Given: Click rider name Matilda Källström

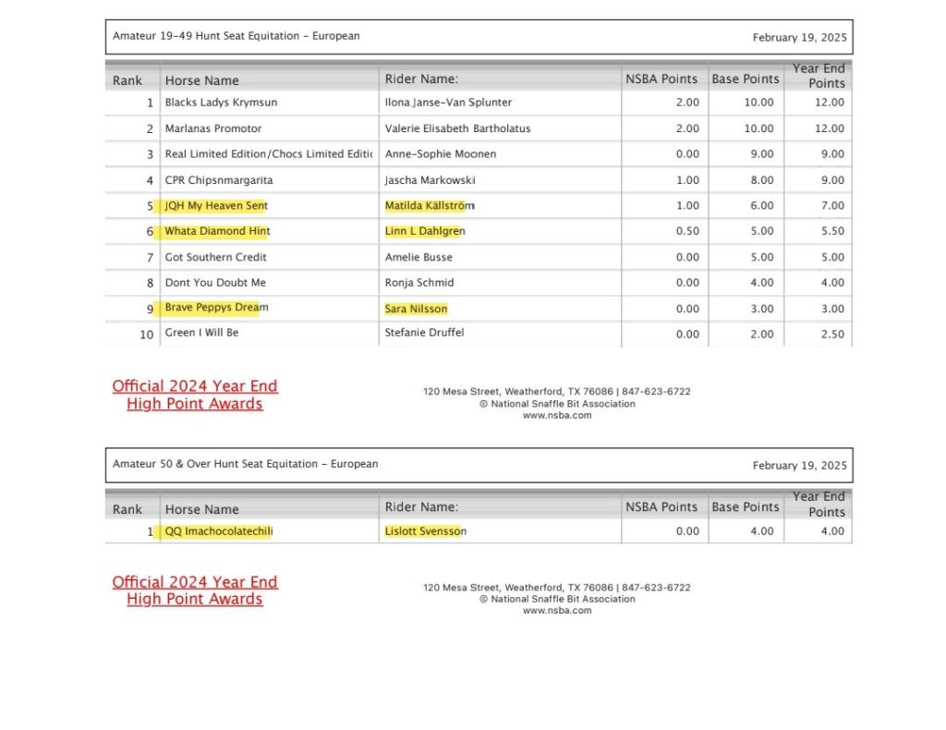Looking at the screenshot, I should click(430, 206).
